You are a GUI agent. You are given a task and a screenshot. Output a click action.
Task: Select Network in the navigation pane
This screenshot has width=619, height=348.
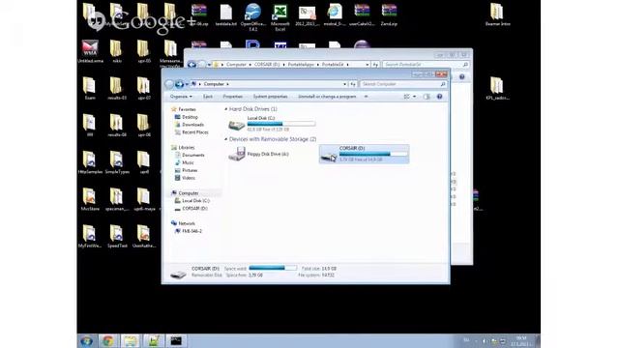point(187,223)
